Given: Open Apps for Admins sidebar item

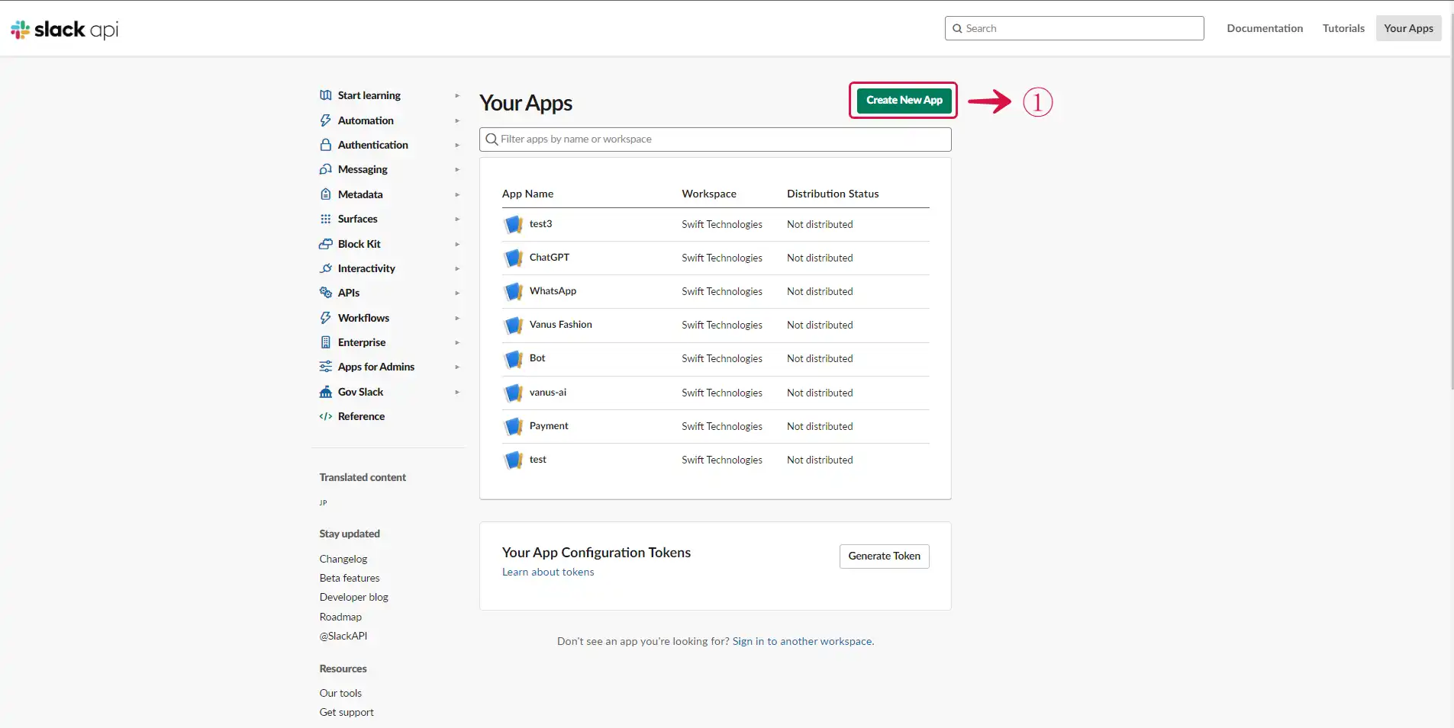Looking at the screenshot, I should tap(376, 367).
